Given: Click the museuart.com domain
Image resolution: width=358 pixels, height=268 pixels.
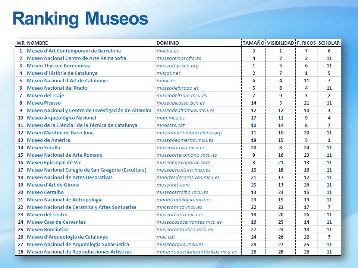Looking at the screenshot, I should click(173, 185).
